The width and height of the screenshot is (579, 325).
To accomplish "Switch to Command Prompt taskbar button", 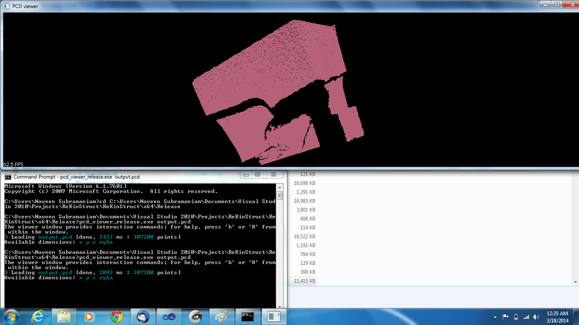I will pyautogui.click(x=248, y=316).
